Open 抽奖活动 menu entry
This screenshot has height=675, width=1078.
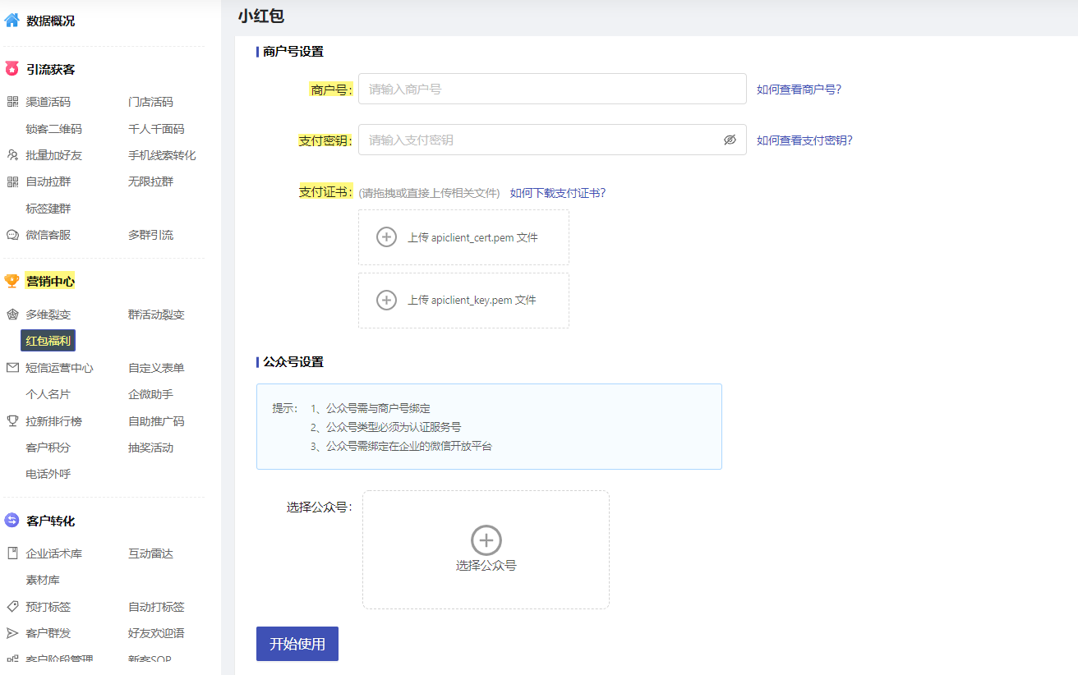tap(150, 448)
